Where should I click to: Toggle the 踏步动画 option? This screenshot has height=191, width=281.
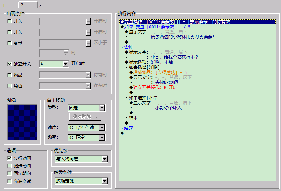(9, 166)
